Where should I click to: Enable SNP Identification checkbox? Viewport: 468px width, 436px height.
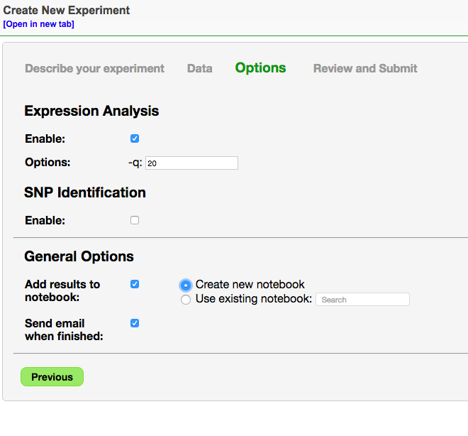pos(135,220)
